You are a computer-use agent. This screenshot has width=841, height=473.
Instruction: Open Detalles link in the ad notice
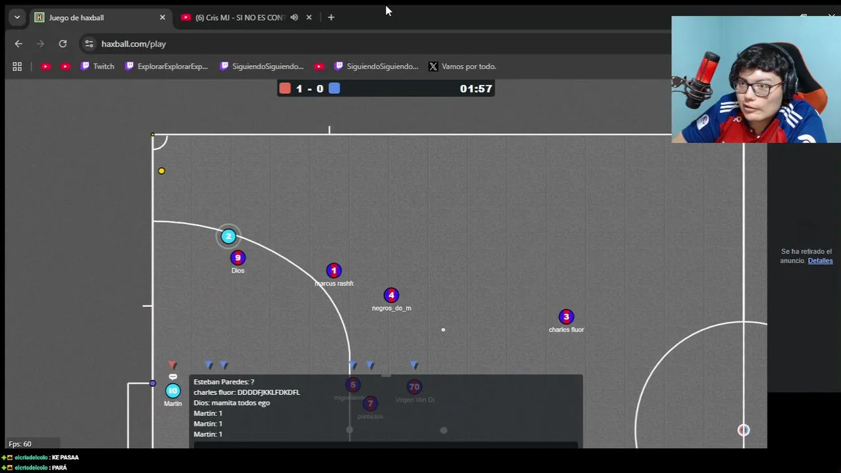point(820,261)
